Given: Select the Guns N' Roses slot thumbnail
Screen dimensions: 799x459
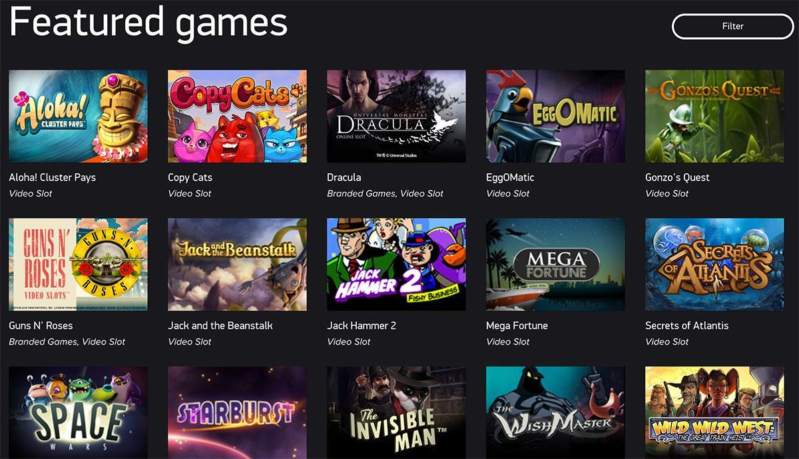Looking at the screenshot, I should tap(78, 264).
